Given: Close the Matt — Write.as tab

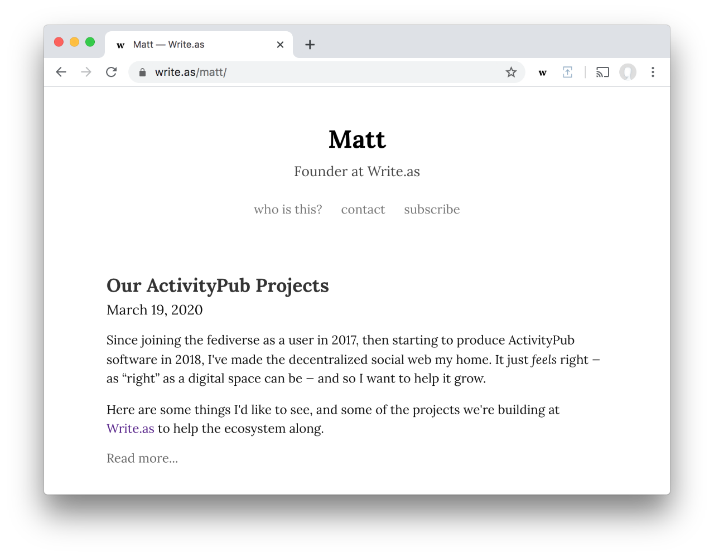Looking at the screenshot, I should point(280,45).
